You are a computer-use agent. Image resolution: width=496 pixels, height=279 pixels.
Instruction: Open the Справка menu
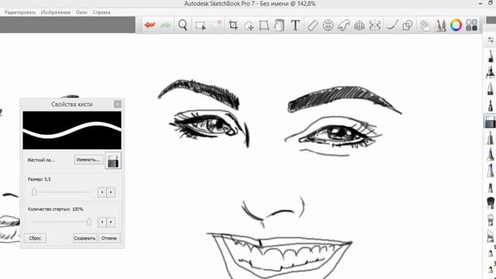click(102, 12)
